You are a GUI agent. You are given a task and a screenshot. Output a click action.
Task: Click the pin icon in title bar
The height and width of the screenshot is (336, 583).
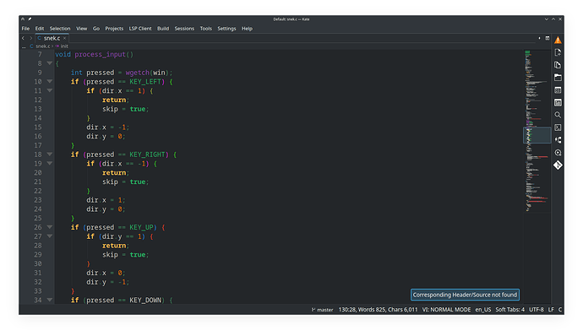30,19
